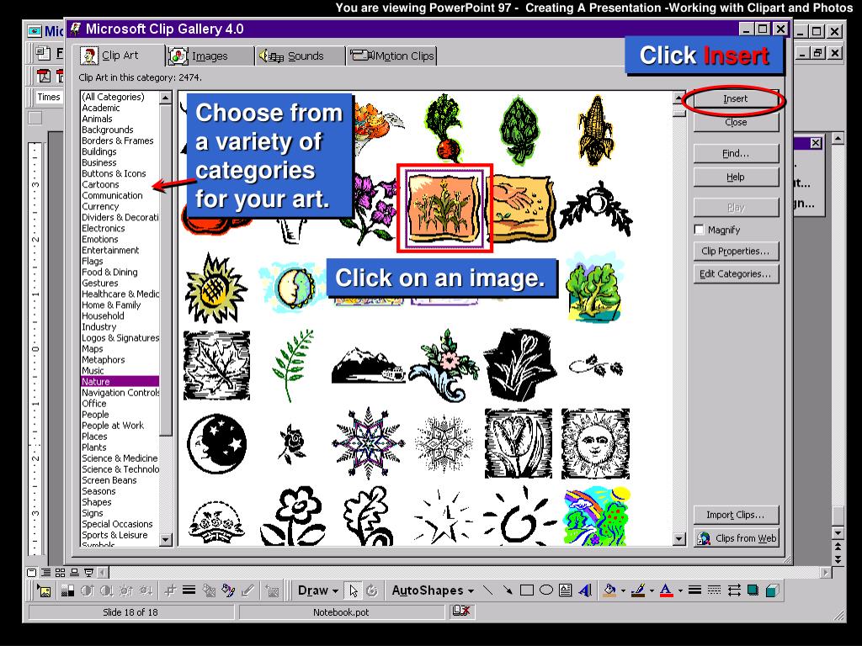Click the Less Contrast icon

coord(107,591)
